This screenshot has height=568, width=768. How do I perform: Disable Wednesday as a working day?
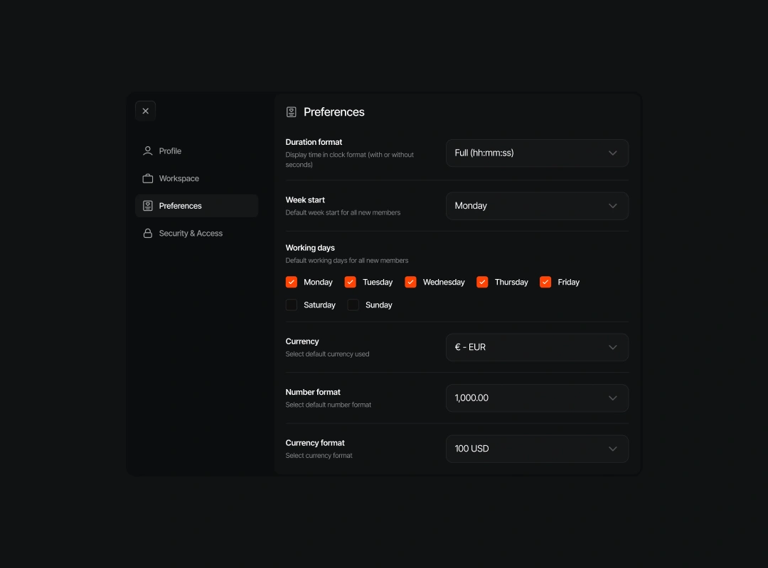click(410, 282)
